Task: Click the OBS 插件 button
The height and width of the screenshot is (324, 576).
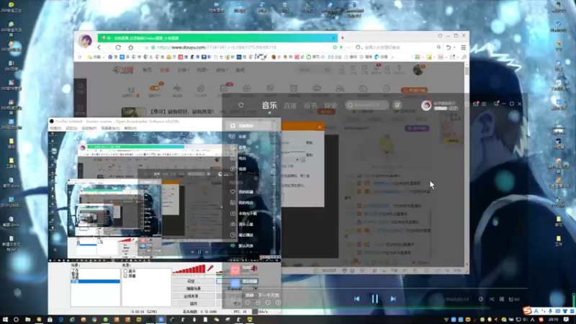Action: pyautogui.click(x=194, y=304)
